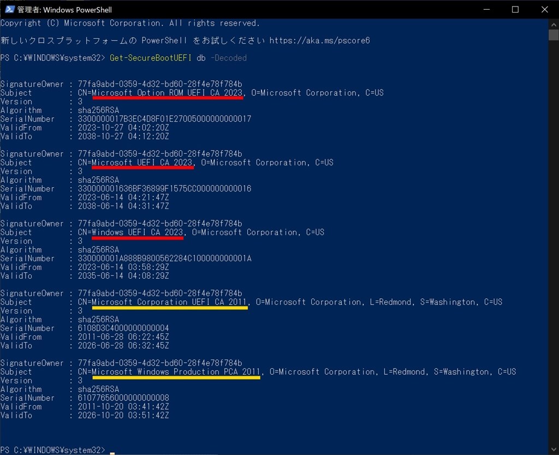Click 'Microsoft Option ROM UEFI CA 2023' subject

167,93
